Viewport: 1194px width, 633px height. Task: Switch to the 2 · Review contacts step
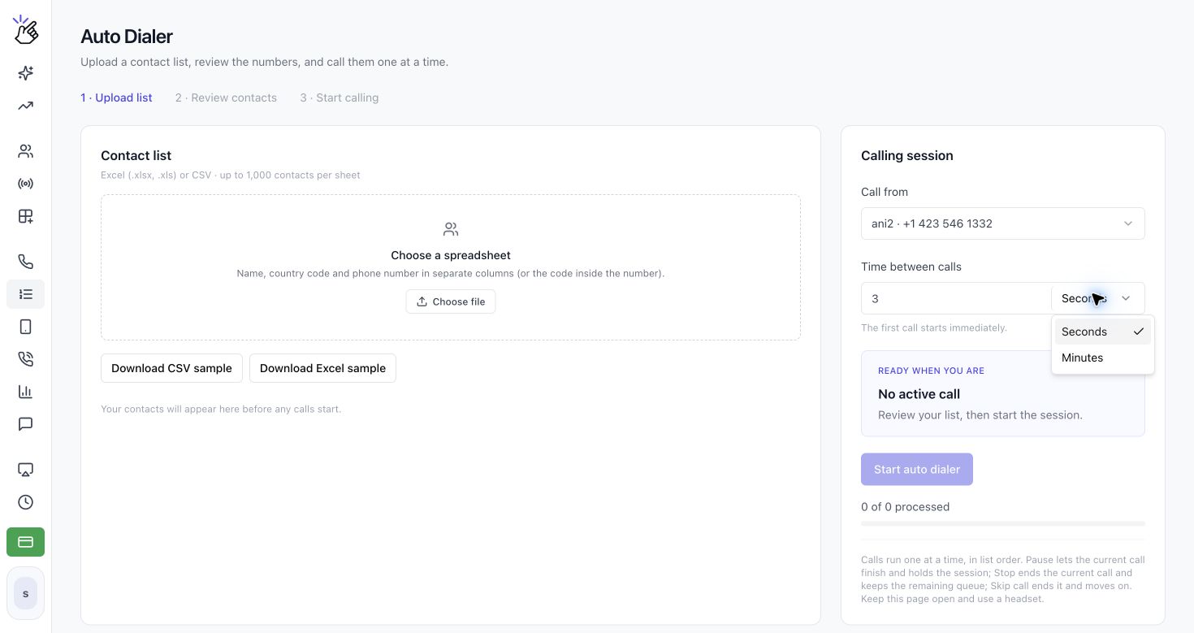[x=226, y=98]
